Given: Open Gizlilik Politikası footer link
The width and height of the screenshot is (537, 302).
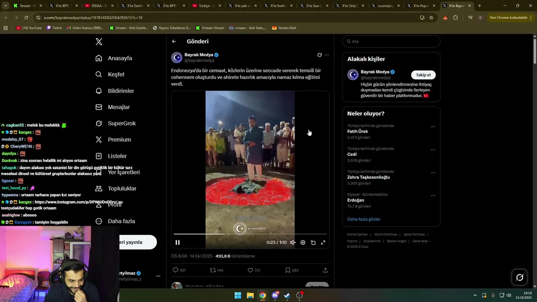Looking at the screenshot, I should pos(386,234).
